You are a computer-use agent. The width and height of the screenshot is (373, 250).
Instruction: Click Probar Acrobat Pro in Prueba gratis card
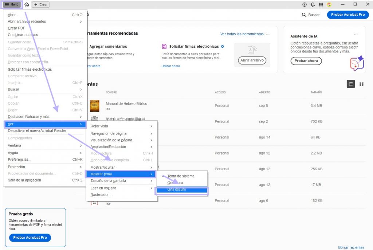click(30, 238)
